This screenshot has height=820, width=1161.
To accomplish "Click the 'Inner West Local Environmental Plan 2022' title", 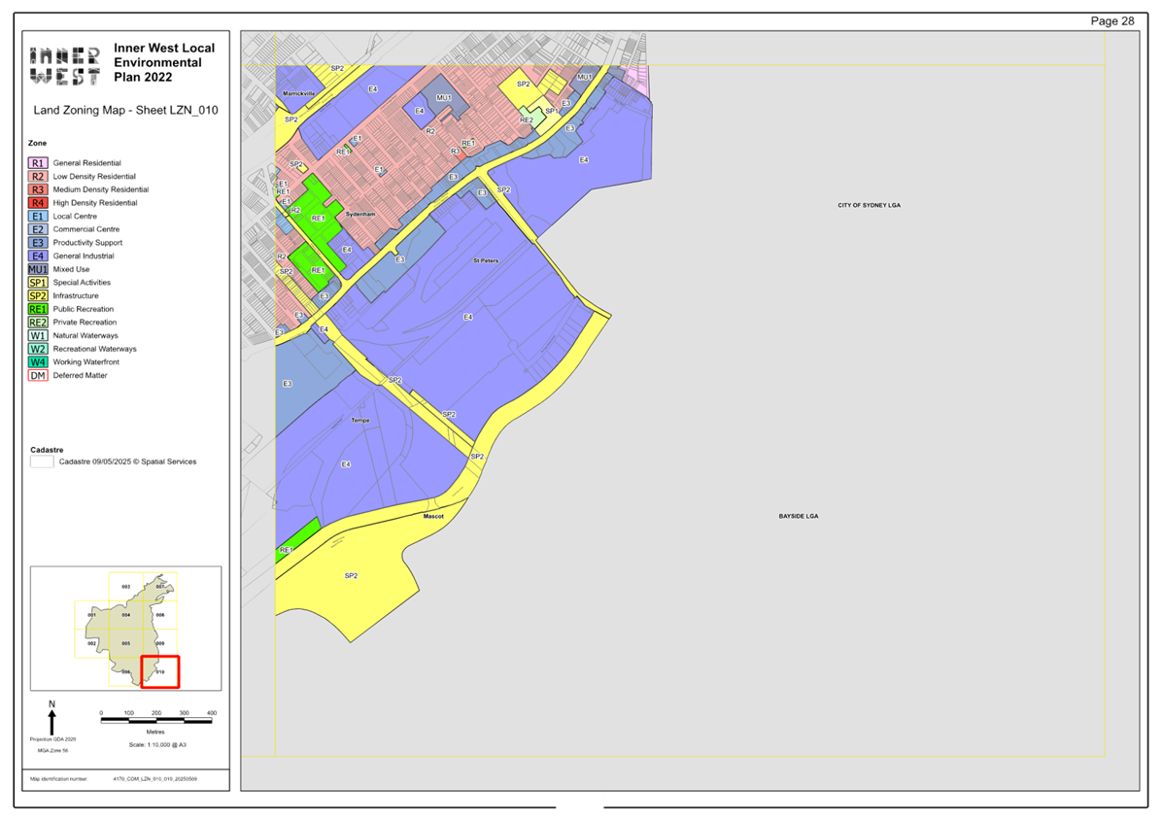I will coord(163,62).
